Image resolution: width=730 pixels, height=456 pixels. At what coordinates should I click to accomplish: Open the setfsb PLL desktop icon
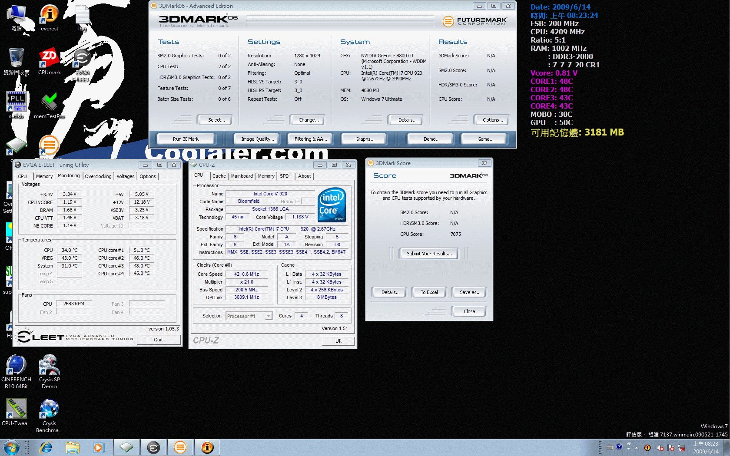(17, 105)
